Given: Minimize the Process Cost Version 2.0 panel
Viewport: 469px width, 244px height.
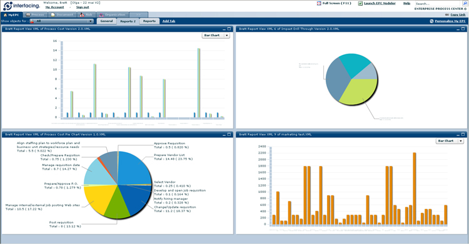Looking at the screenshot, I should pyautogui.click(x=224, y=29).
